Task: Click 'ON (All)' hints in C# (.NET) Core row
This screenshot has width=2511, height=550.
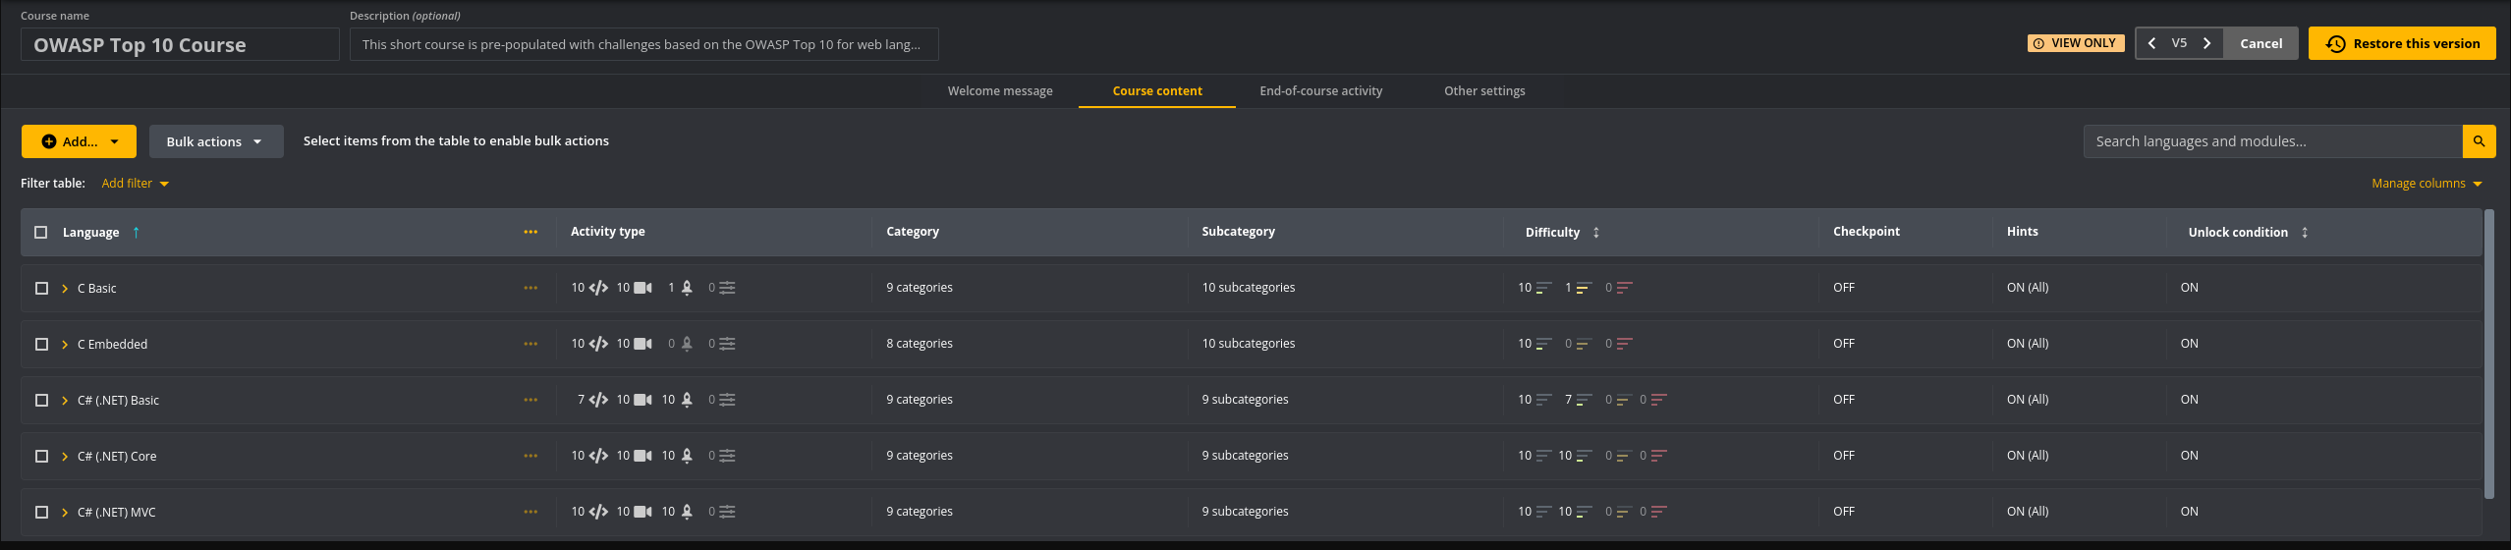Action: click(2028, 456)
